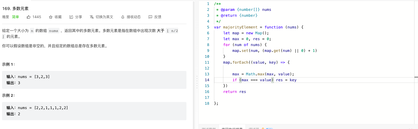Click empty line 12 in code editor
The image size is (418, 129).
tap(314, 68)
